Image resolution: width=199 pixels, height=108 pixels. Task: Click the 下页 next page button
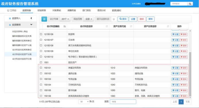[188, 102]
